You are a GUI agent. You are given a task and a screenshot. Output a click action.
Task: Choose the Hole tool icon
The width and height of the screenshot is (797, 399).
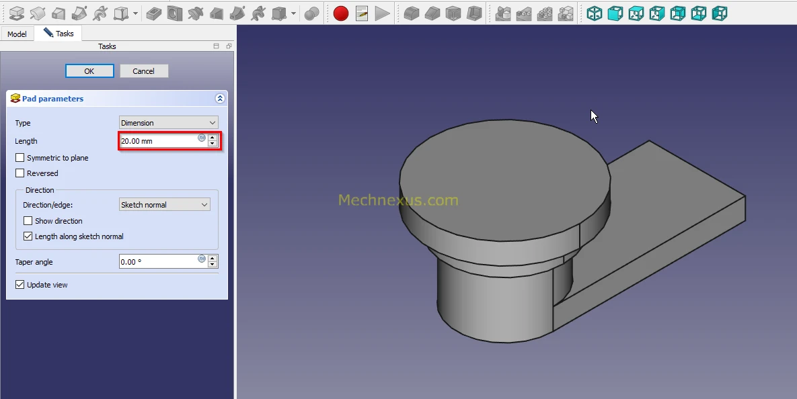175,13
